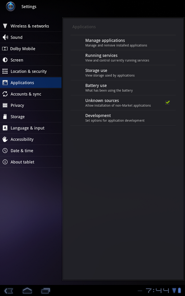
Task: Toggle the Unknown sources checkbox
Action: [167, 103]
